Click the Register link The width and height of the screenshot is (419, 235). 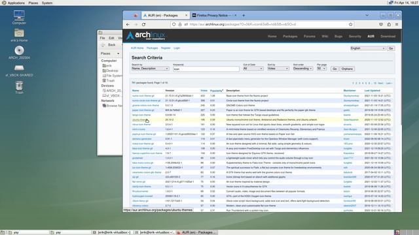166,48
